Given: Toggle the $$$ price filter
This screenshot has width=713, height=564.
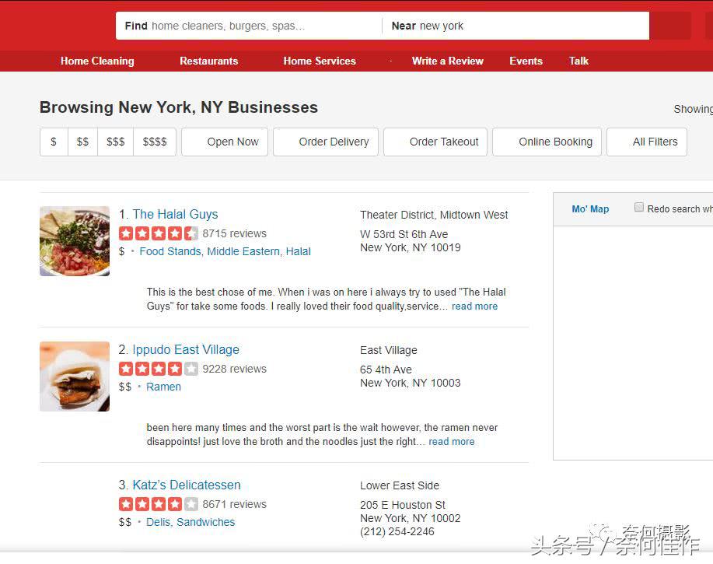Looking at the screenshot, I should (x=116, y=142).
